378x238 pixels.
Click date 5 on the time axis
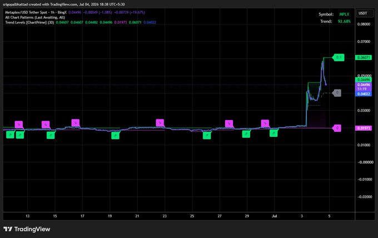[x=329, y=216]
